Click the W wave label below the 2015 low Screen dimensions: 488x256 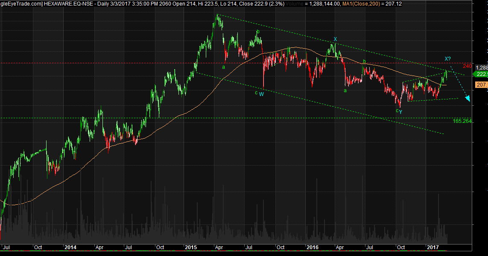click(261, 93)
